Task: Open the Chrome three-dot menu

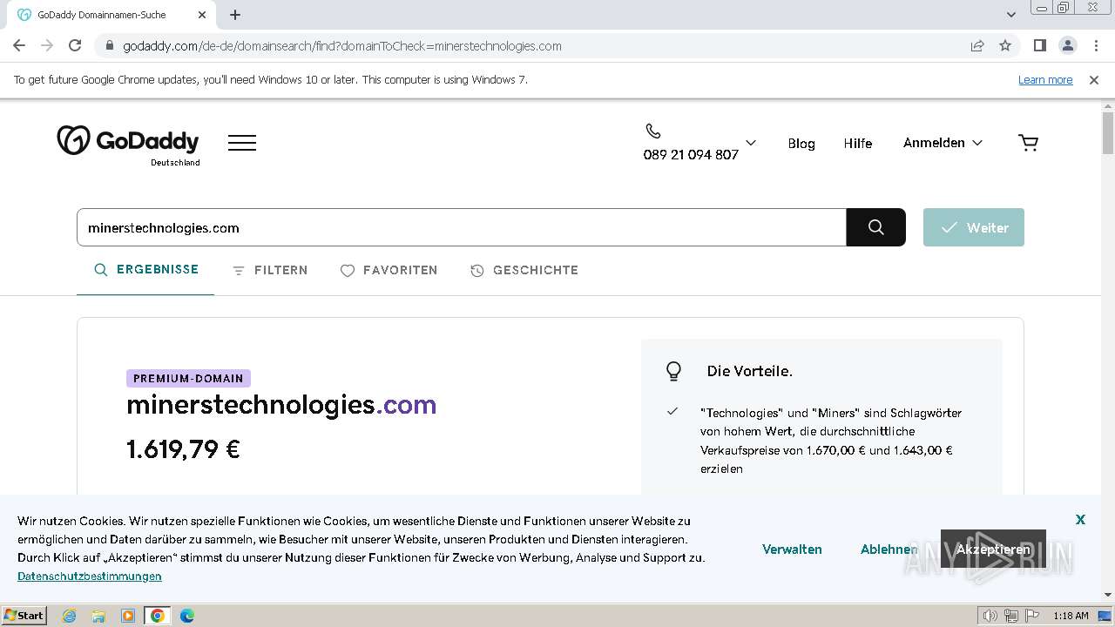Action: [x=1096, y=45]
